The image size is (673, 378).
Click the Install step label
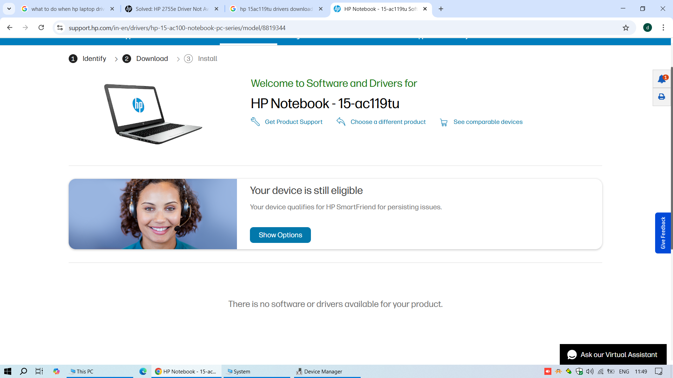[x=208, y=59]
